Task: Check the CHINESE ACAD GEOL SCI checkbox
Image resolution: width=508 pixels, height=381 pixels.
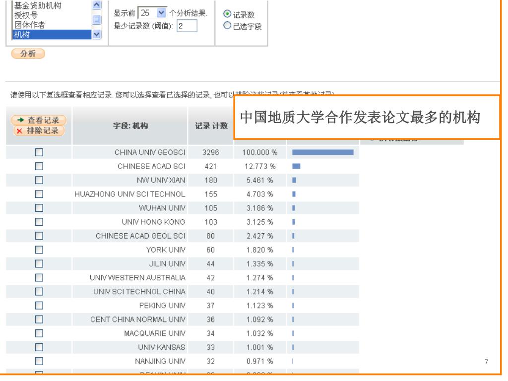Action: (39, 236)
